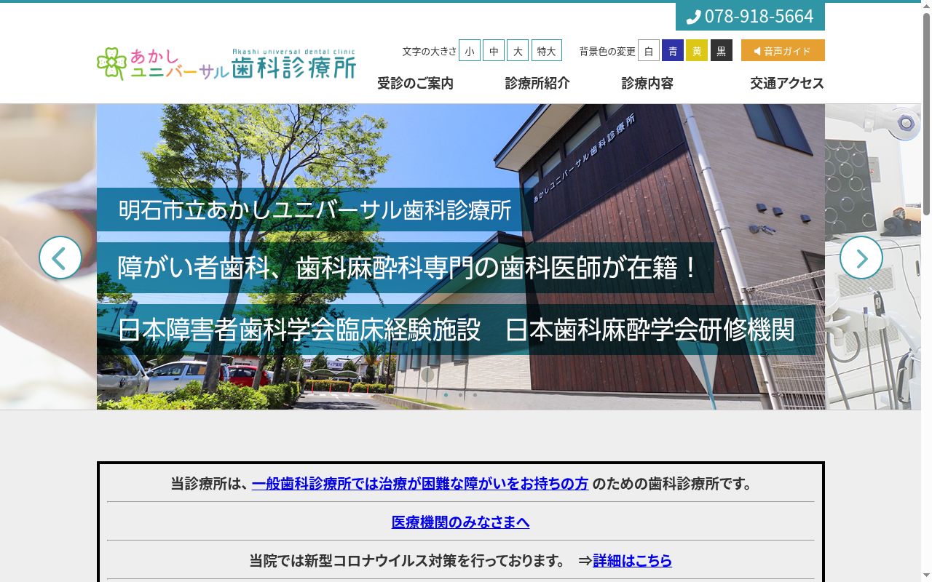Advance to next slide arrow

point(861,258)
